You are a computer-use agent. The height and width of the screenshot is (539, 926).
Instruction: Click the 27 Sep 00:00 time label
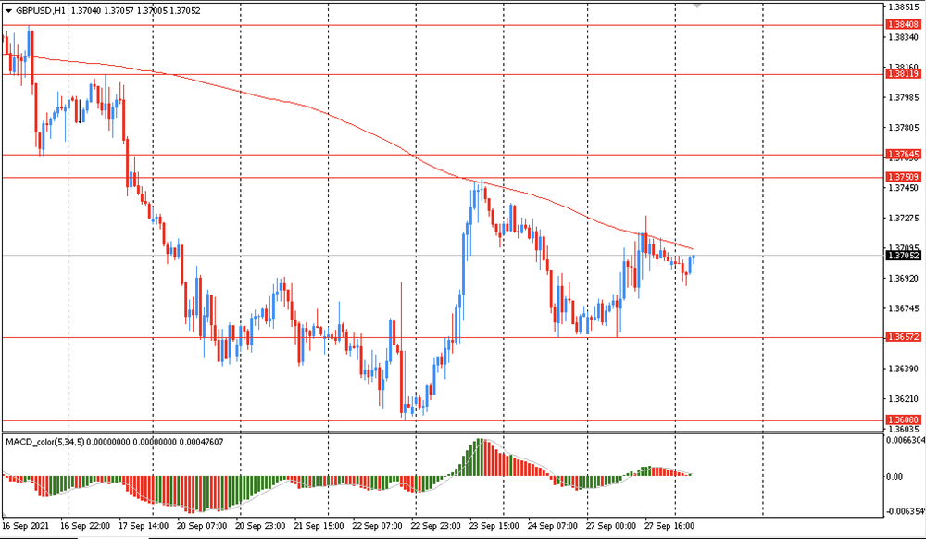tap(611, 526)
